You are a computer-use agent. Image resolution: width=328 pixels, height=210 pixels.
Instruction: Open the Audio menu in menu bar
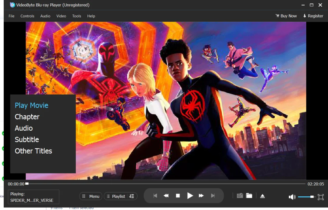coord(45,16)
